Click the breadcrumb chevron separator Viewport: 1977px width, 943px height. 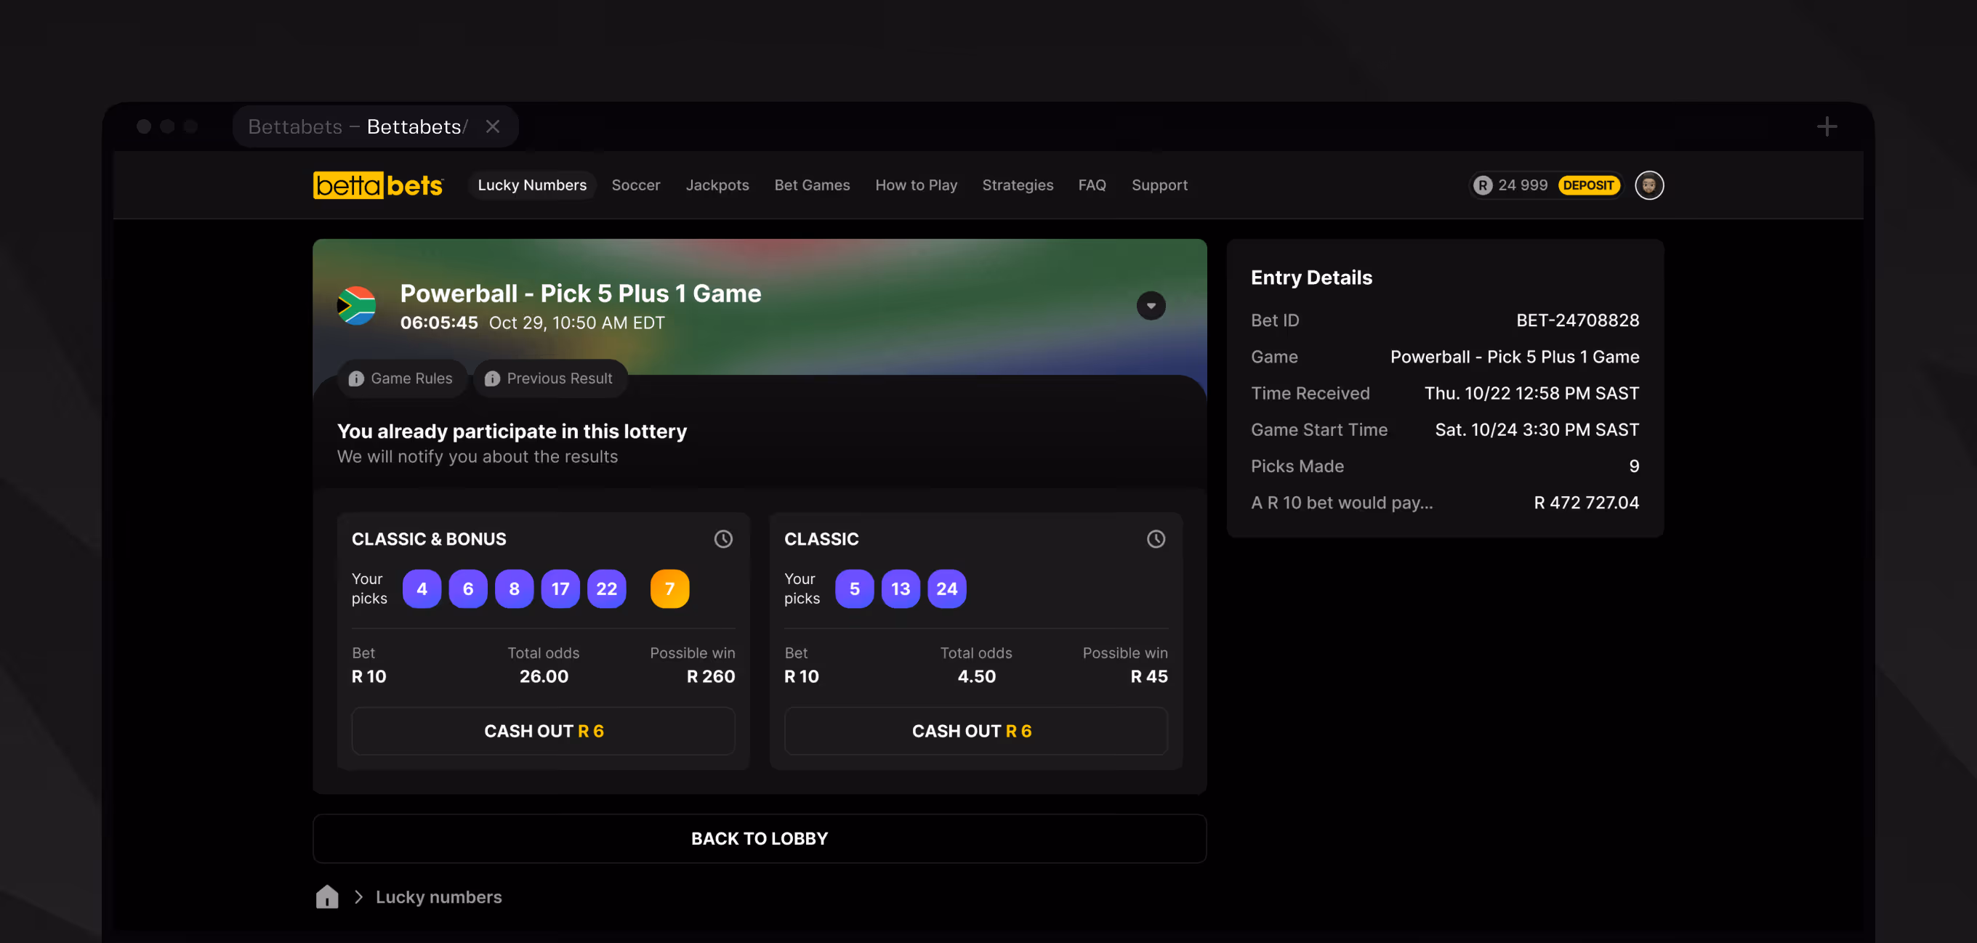pos(358,897)
